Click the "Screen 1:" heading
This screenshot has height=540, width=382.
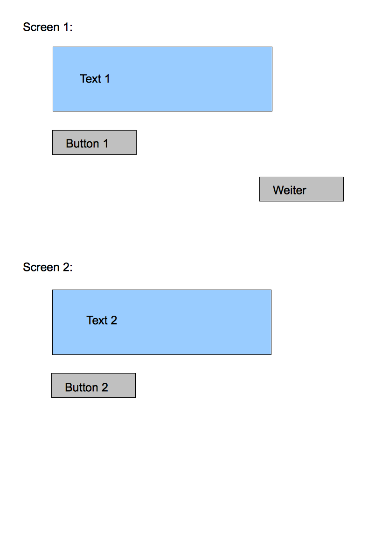coord(48,27)
